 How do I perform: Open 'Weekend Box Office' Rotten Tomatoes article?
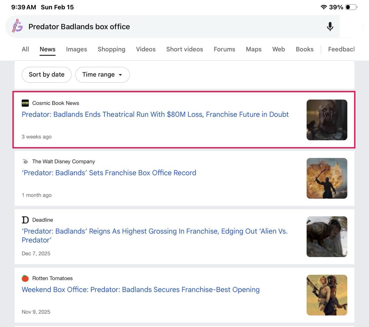[x=141, y=290]
